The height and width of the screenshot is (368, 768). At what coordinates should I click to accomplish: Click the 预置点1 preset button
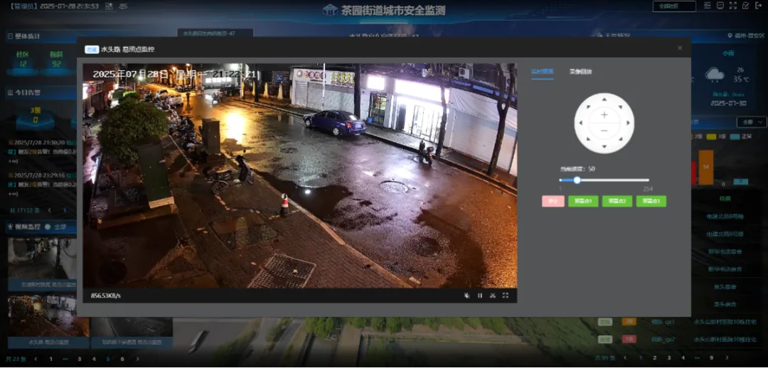click(582, 201)
